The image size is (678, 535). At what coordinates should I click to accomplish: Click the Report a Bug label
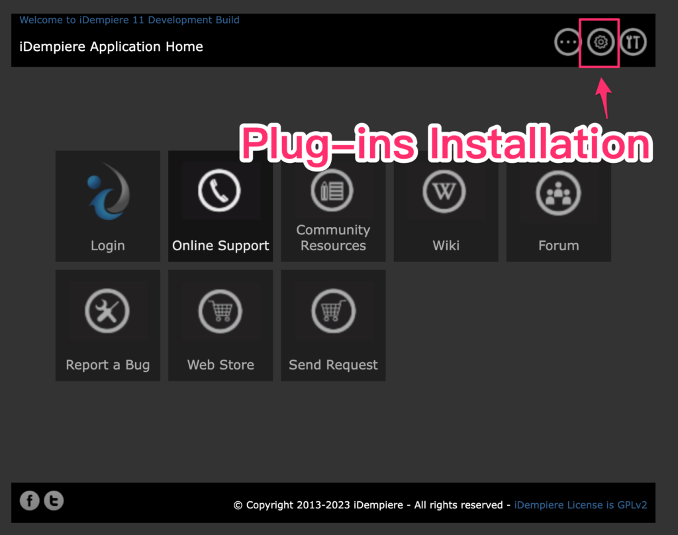[x=107, y=365]
